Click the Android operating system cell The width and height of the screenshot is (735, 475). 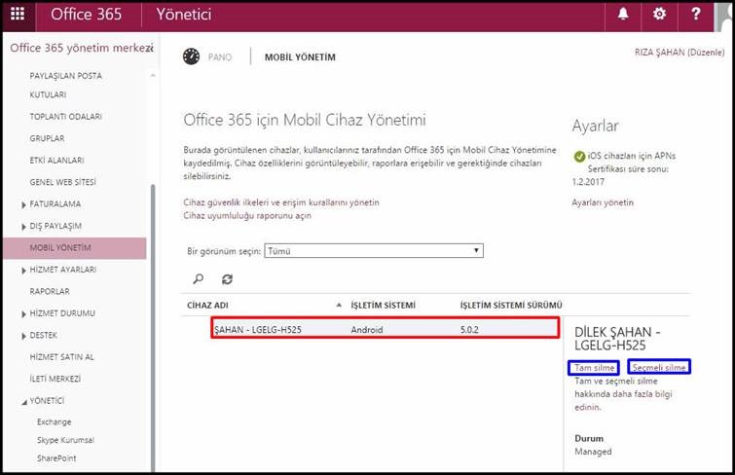point(367,330)
